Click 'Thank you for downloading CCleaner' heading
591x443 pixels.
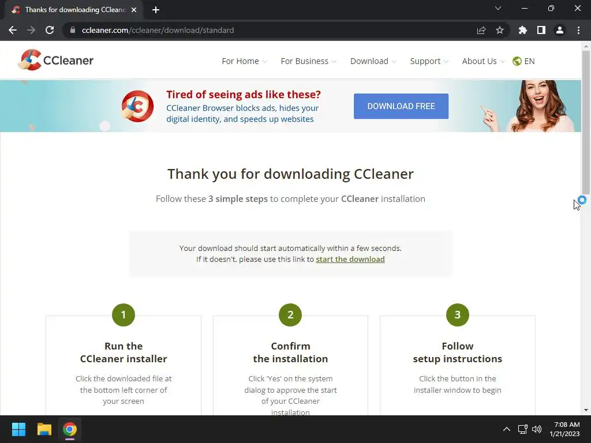[290, 174]
